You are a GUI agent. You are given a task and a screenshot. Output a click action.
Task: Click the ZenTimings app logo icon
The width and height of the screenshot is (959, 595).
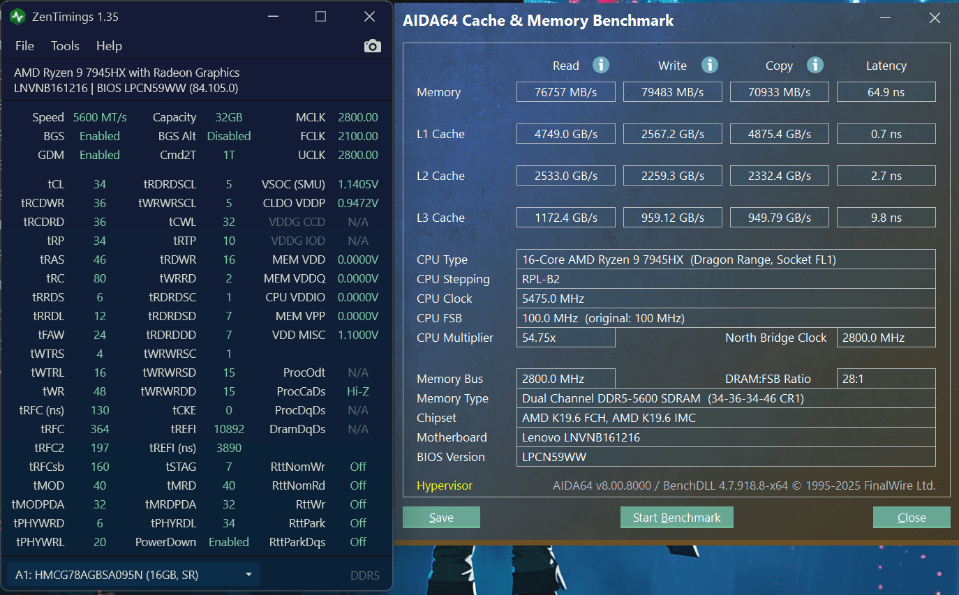(x=17, y=17)
